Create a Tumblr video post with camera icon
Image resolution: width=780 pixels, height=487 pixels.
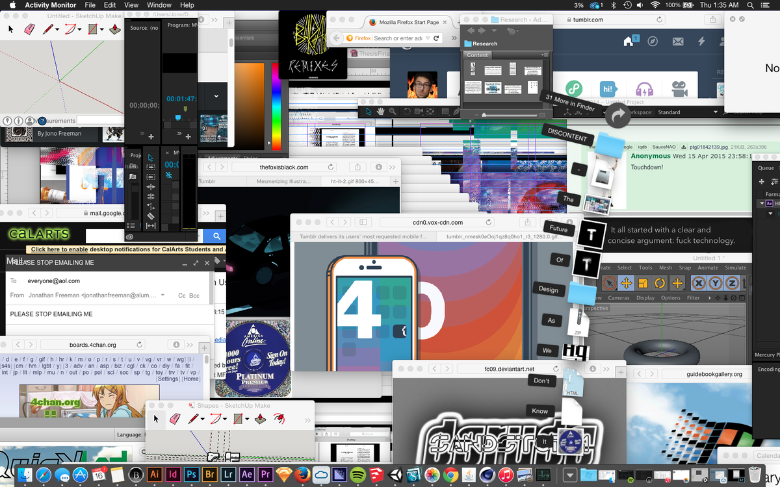point(679,89)
